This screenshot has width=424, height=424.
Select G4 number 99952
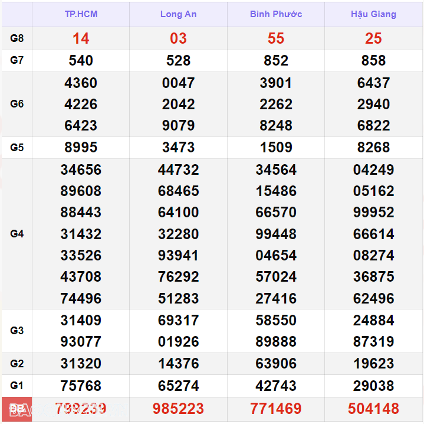pos(373,212)
